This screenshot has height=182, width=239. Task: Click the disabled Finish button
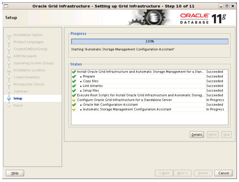click(x=203, y=173)
